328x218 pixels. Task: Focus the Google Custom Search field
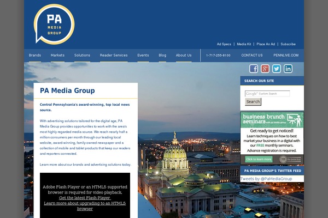(267, 94)
